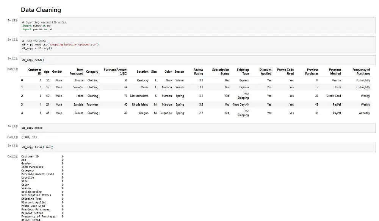This screenshot has height=221, width=379.
Task: Click the Massachusetts location cell
Action: (x=139, y=96)
